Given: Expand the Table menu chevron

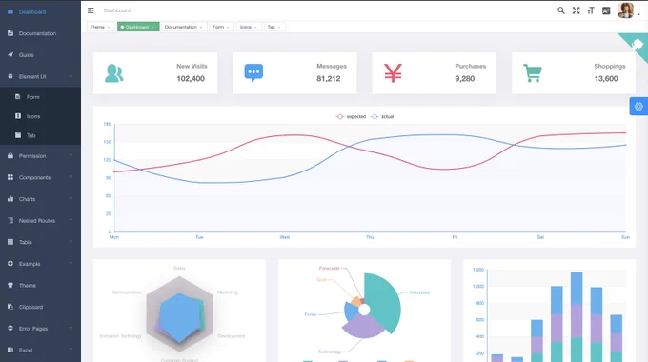Looking at the screenshot, I should point(71,242).
